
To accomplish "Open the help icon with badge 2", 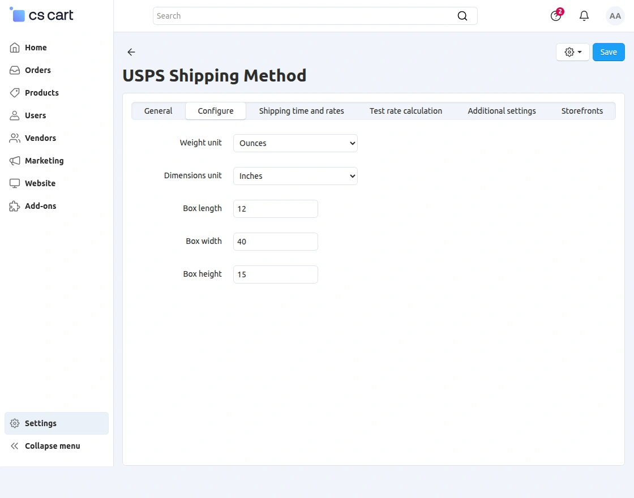I will coord(556,16).
